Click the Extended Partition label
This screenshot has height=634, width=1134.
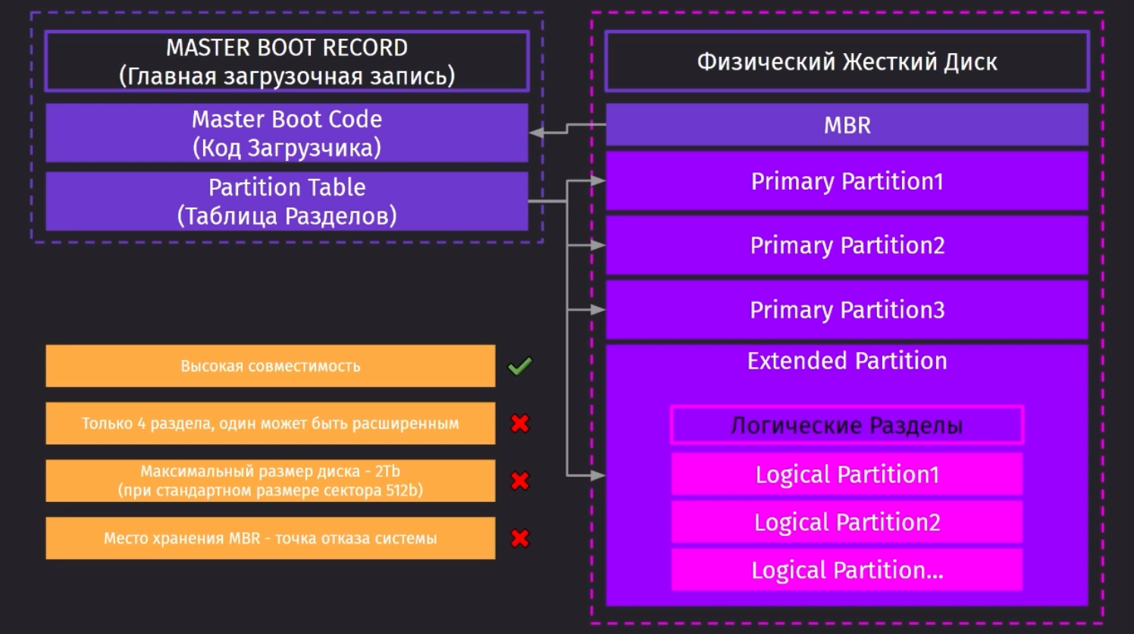[847, 361]
